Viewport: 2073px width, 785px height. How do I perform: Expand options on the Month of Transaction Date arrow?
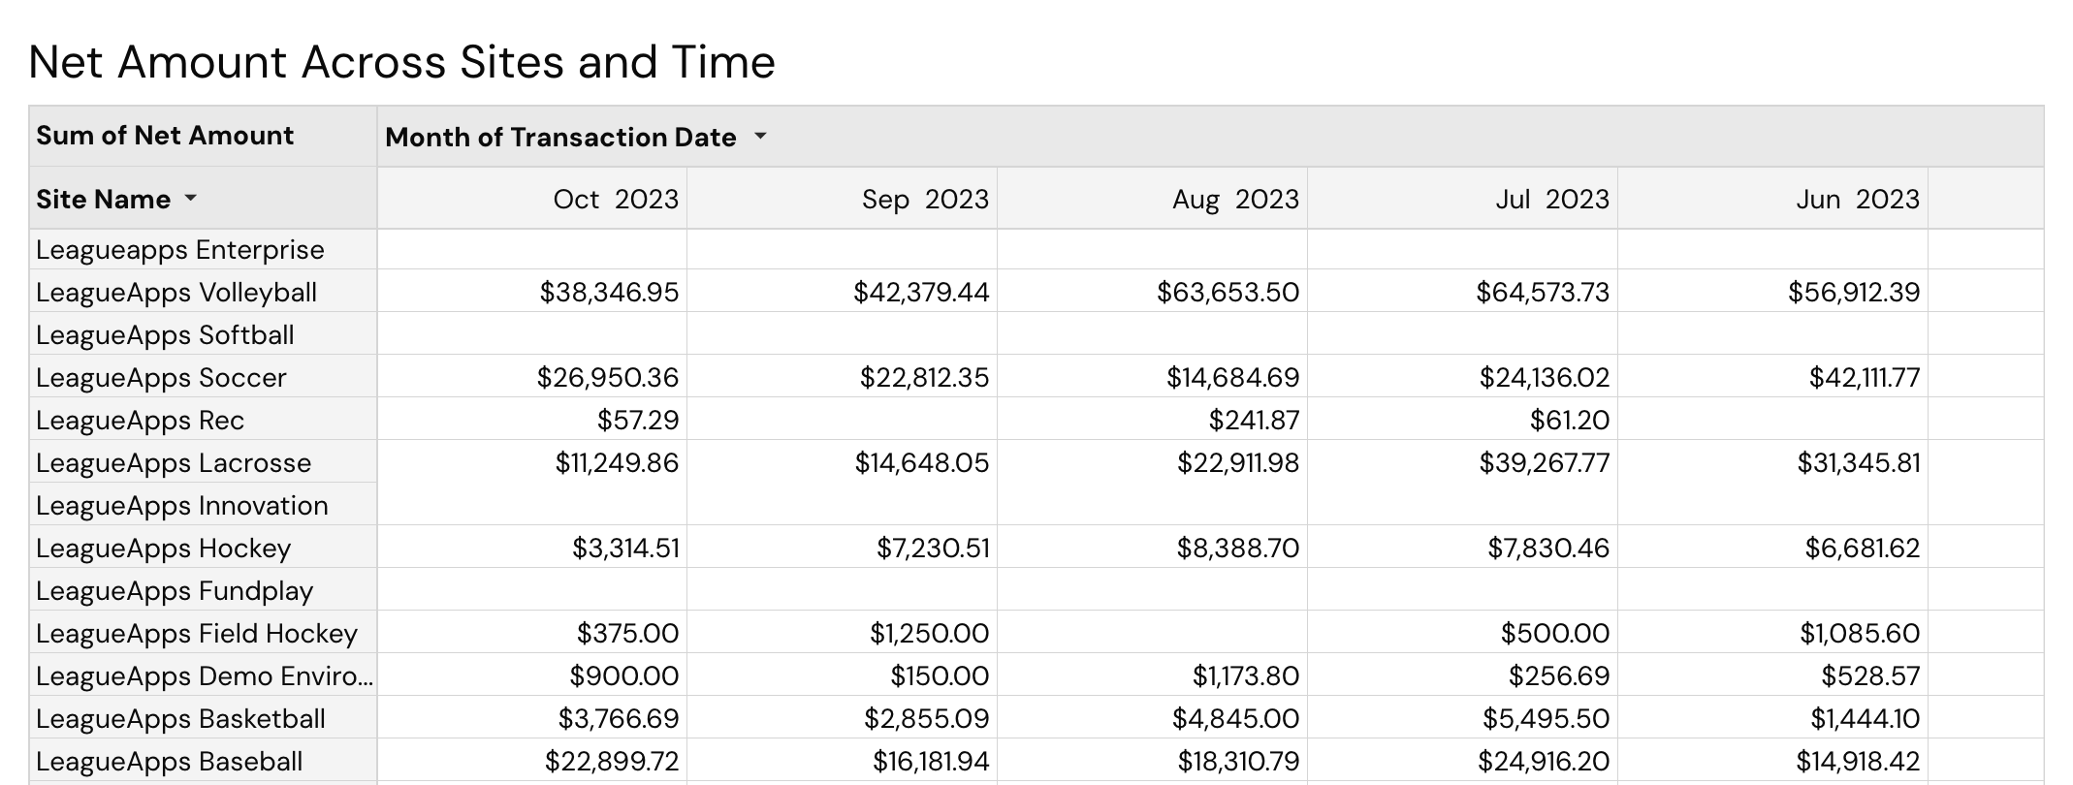(x=762, y=138)
